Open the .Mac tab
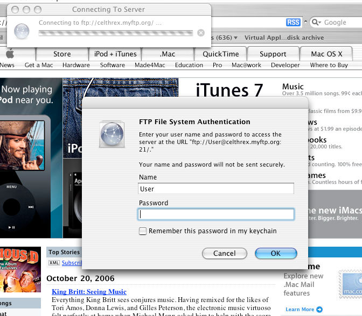Screen dimensions: 362x316 (x=168, y=54)
